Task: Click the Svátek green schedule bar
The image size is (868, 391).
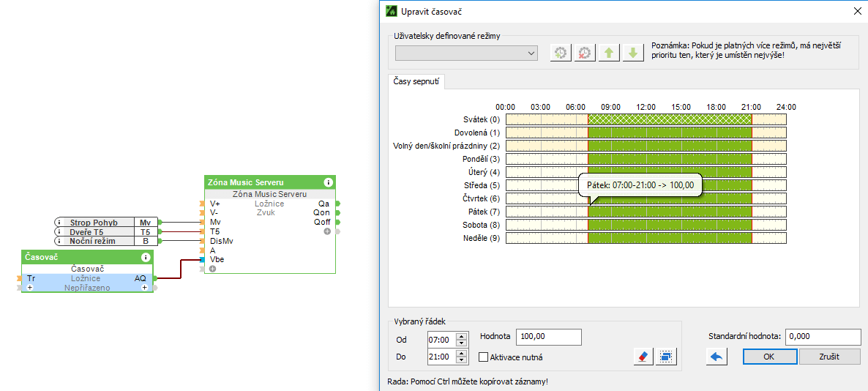Action: pos(669,119)
